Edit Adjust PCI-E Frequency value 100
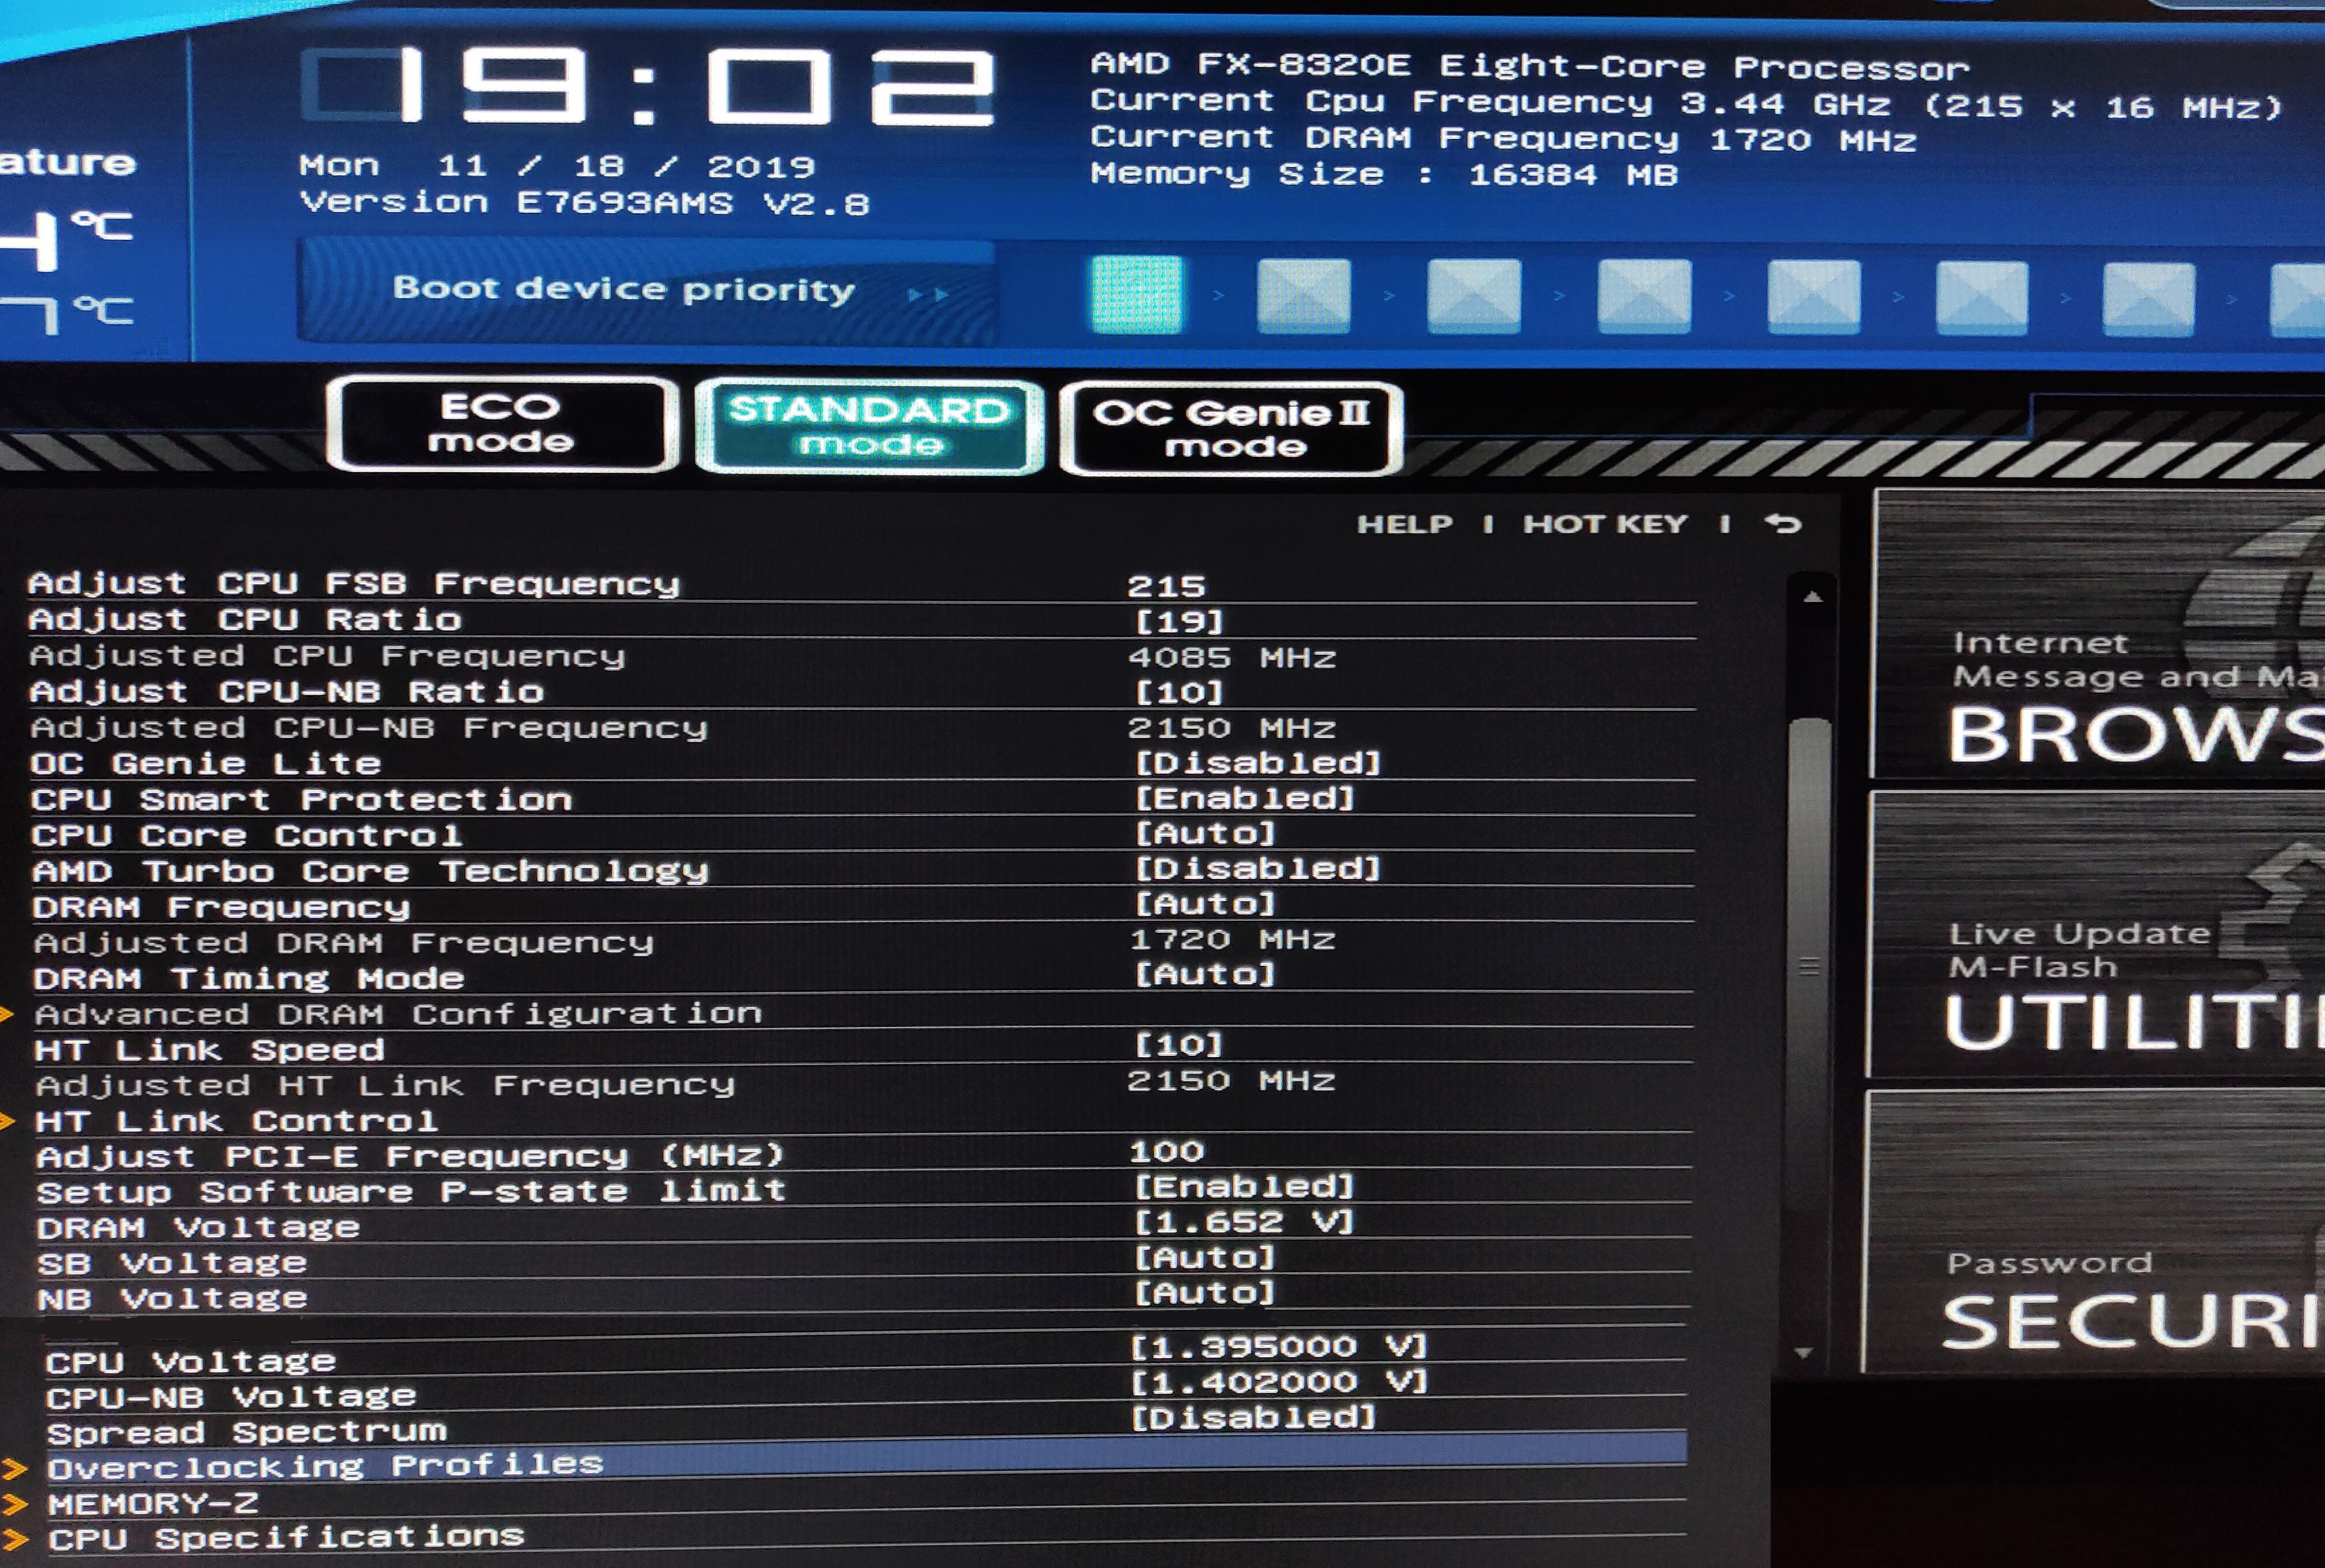This screenshot has width=2325, height=1568. point(1166,1151)
